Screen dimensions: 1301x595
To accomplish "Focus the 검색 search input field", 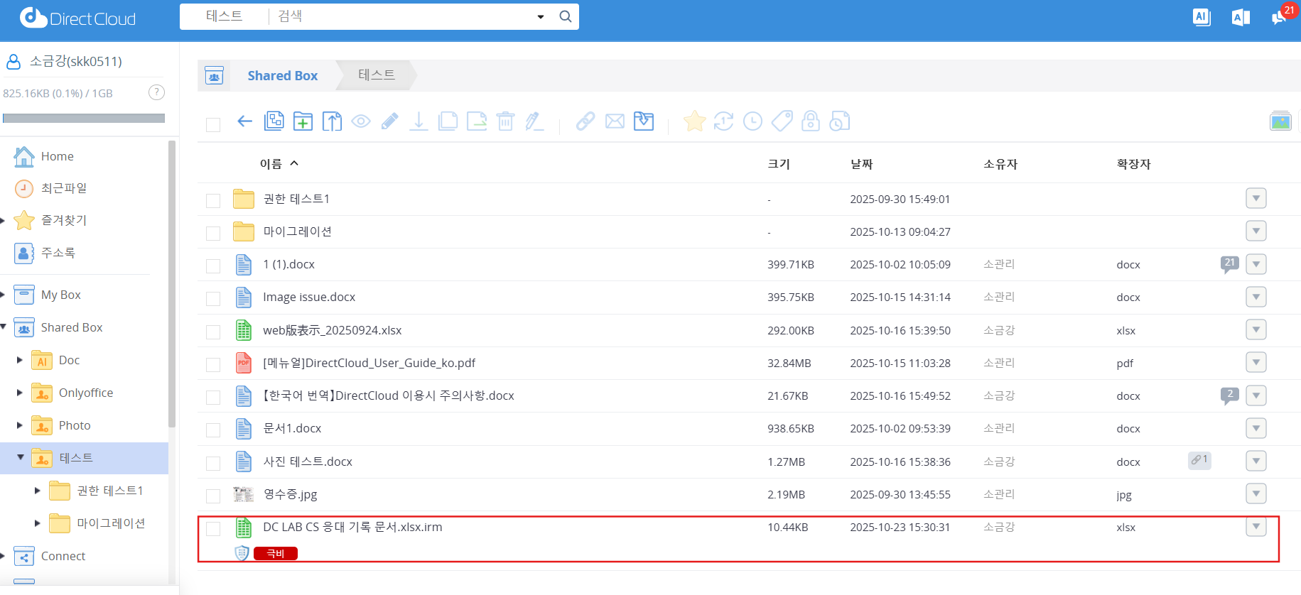I will pyautogui.click(x=401, y=16).
